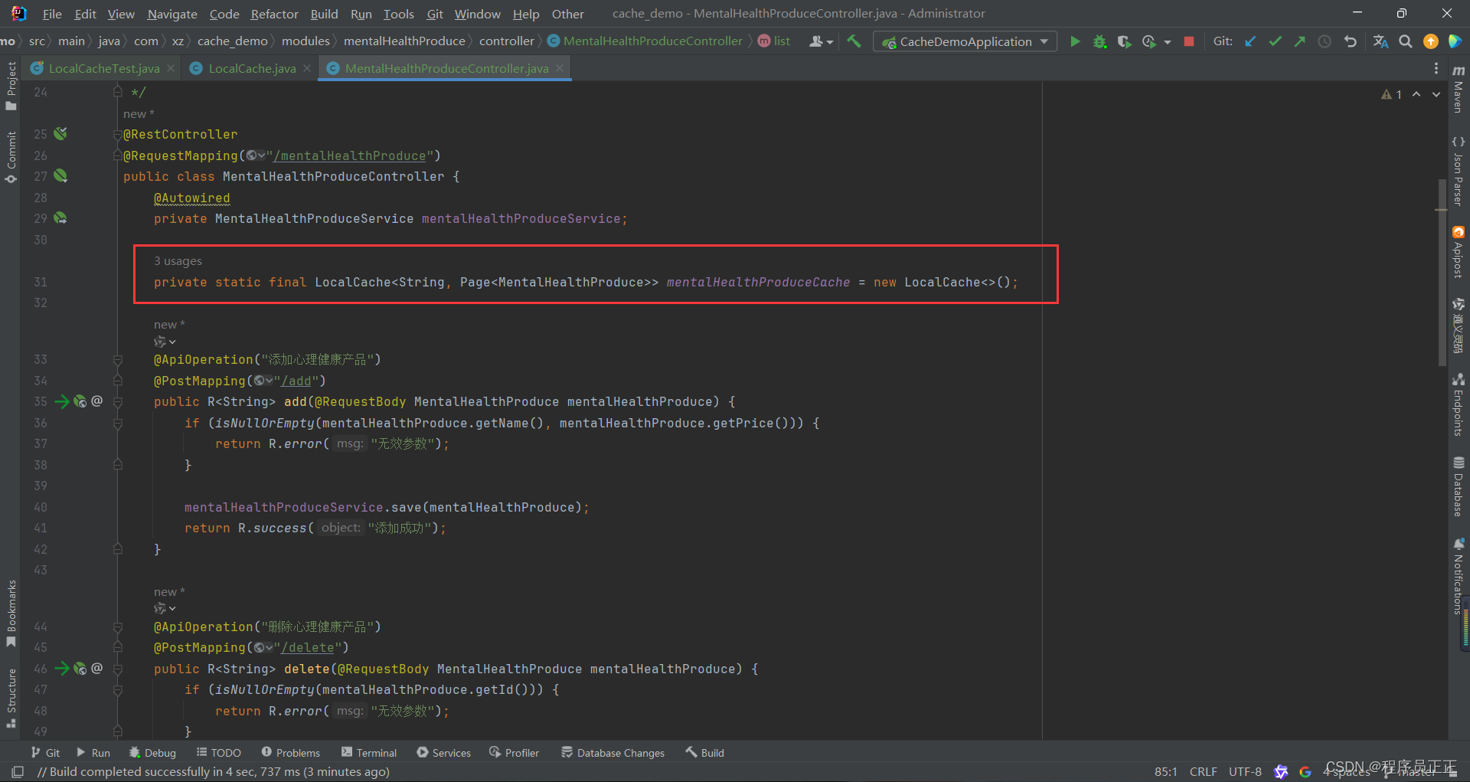Image resolution: width=1470 pixels, height=782 pixels.
Task: Open the Notifications panel
Action: pyautogui.click(x=1458, y=577)
